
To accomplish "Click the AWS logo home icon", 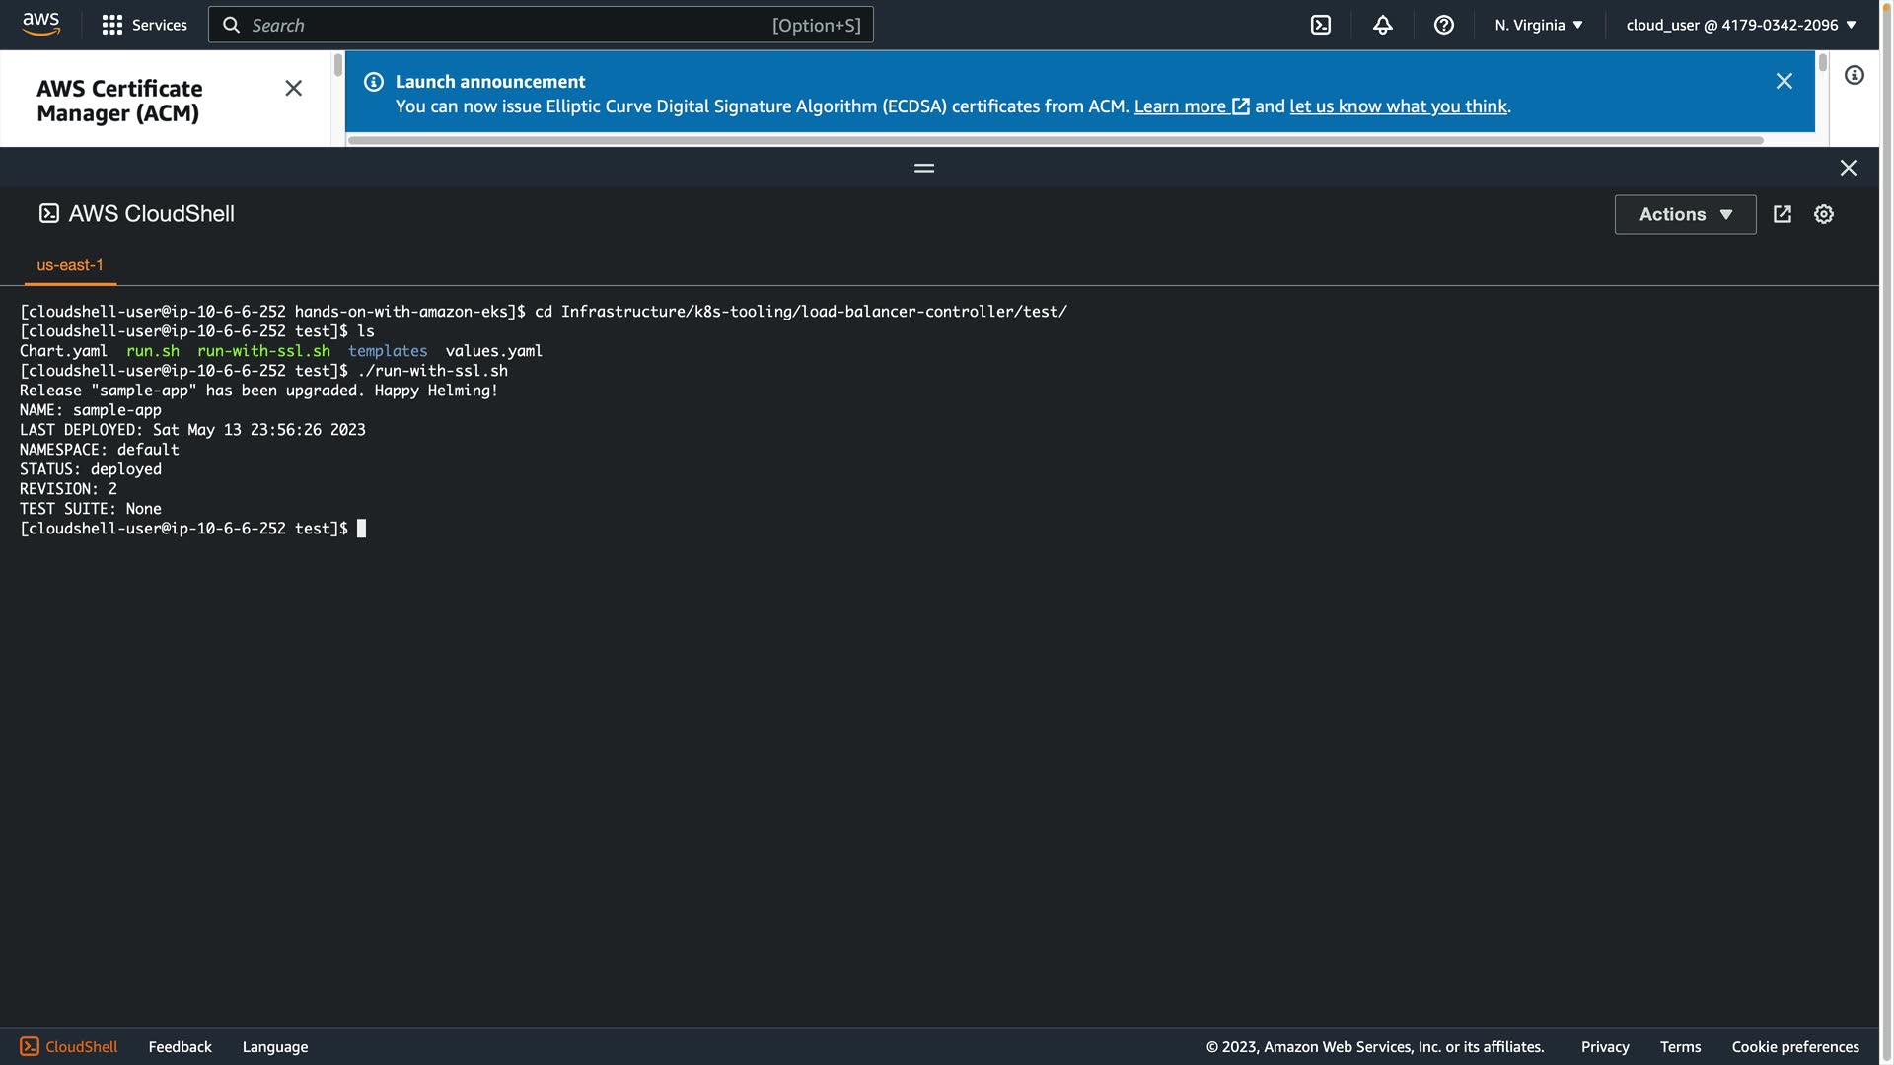I will click(40, 24).
